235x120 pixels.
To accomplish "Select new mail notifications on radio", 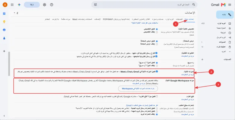I will [x=157, y=108].
